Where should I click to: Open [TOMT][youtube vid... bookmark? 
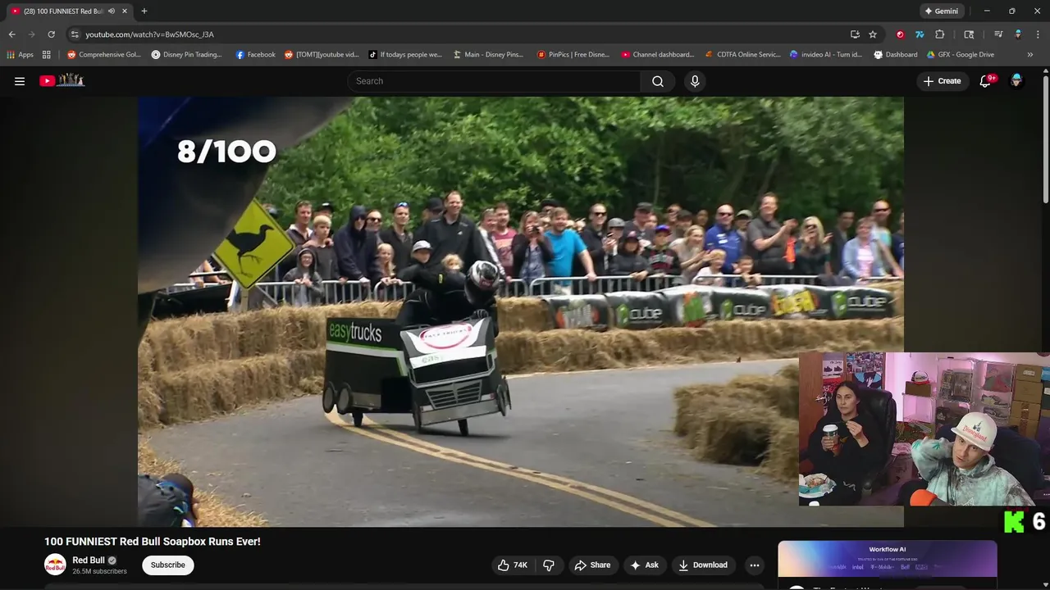pos(322,55)
